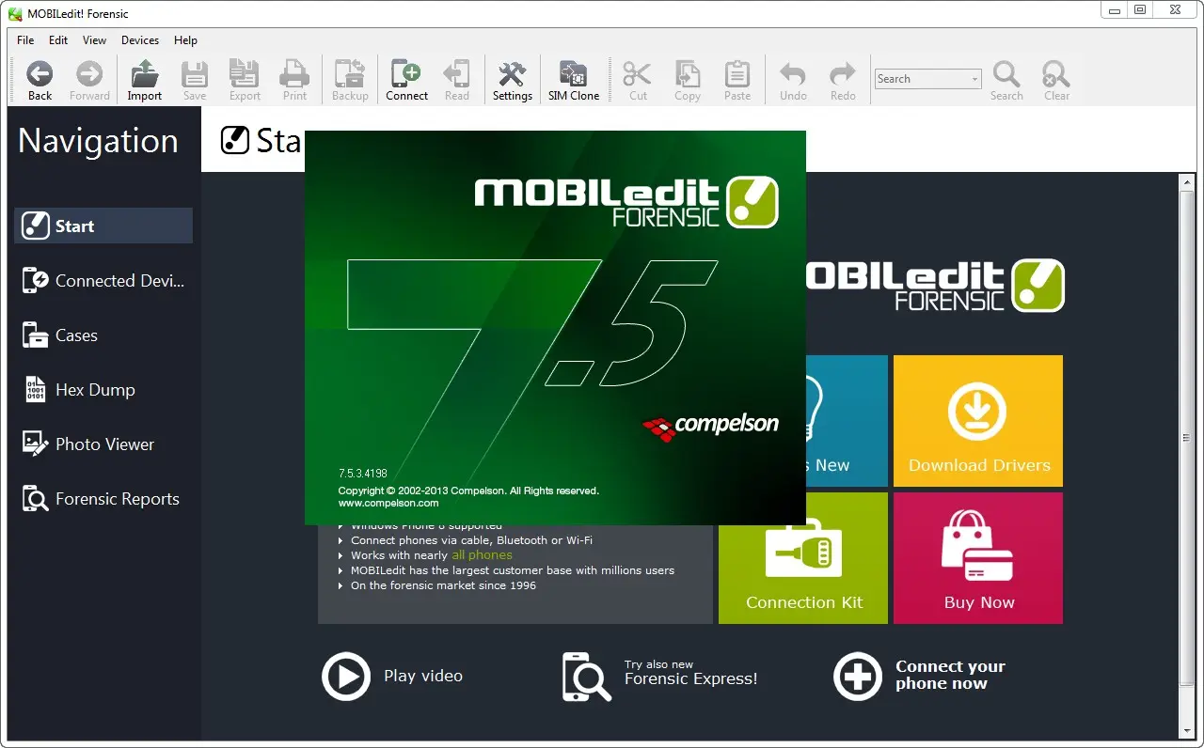Open Cases in Navigation panel
The image size is (1204, 748).
pyautogui.click(x=103, y=335)
